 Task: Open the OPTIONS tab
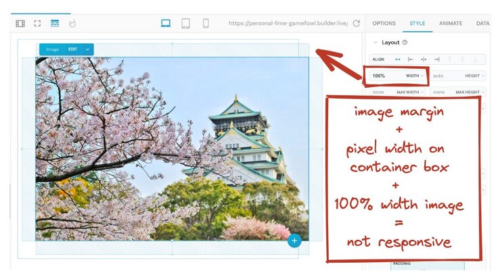pyautogui.click(x=384, y=23)
